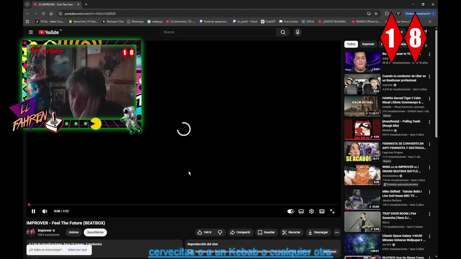
Task: Click the Suscribirme subscribe button
Action: [95, 232]
